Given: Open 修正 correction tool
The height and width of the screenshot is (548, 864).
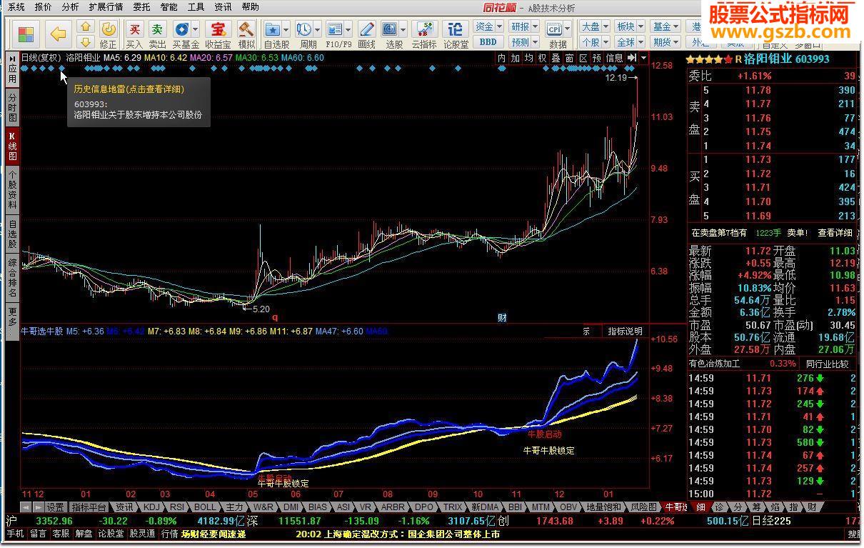Looking at the screenshot, I should click(109, 34).
